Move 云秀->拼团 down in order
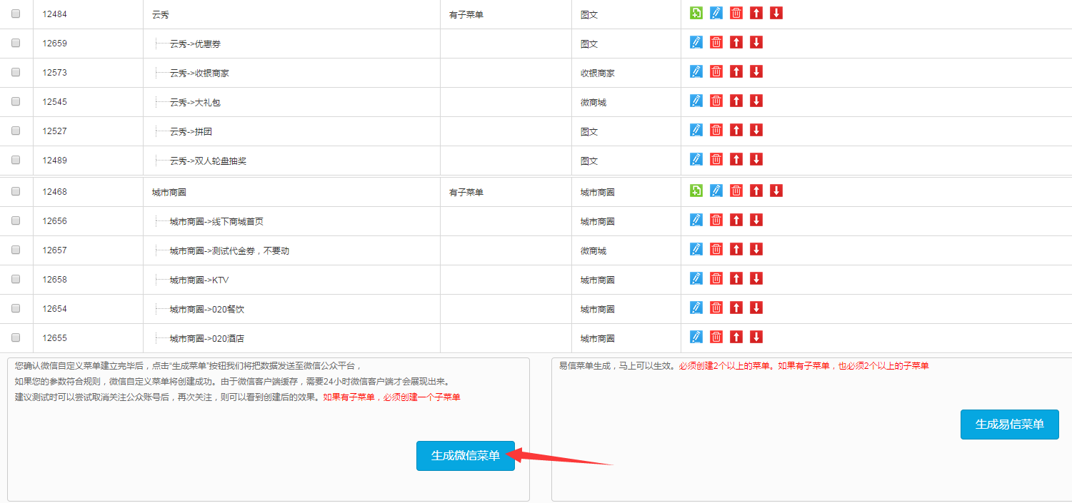Image resolution: width=1072 pixels, height=503 pixels. point(756,130)
